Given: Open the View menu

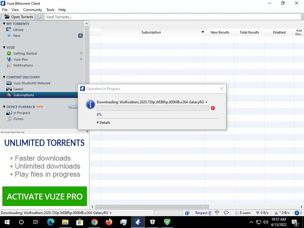Looking at the screenshot, I should [15, 10].
